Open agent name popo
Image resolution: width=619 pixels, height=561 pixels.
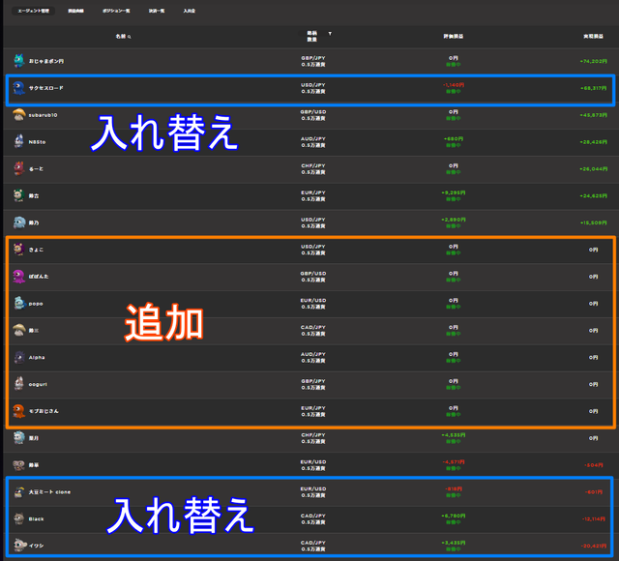36,304
